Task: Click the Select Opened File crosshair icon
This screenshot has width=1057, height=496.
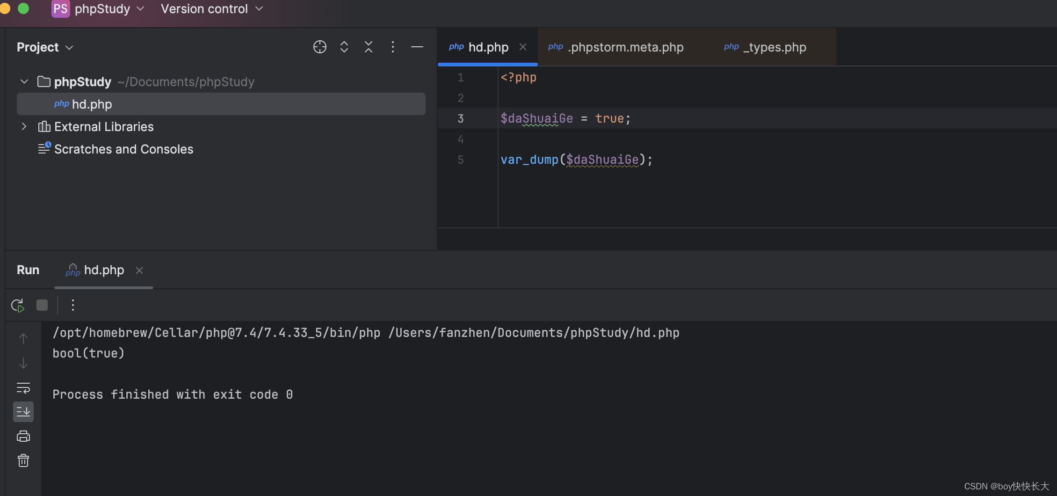Action: pyautogui.click(x=320, y=47)
